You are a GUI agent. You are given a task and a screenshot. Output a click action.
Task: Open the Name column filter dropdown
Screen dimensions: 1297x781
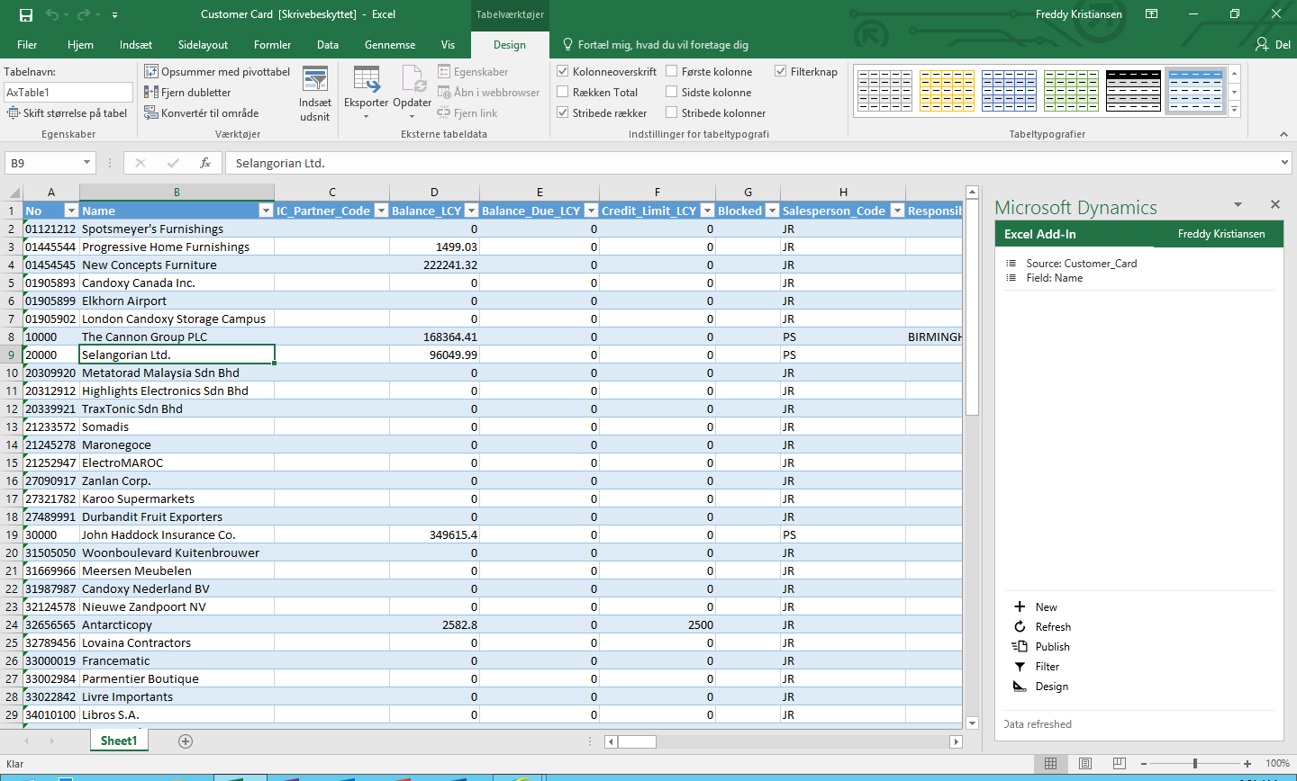[266, 211]
